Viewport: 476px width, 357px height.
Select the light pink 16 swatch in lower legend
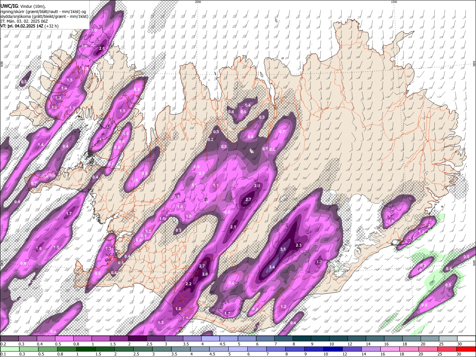click(x=390, y=349)
